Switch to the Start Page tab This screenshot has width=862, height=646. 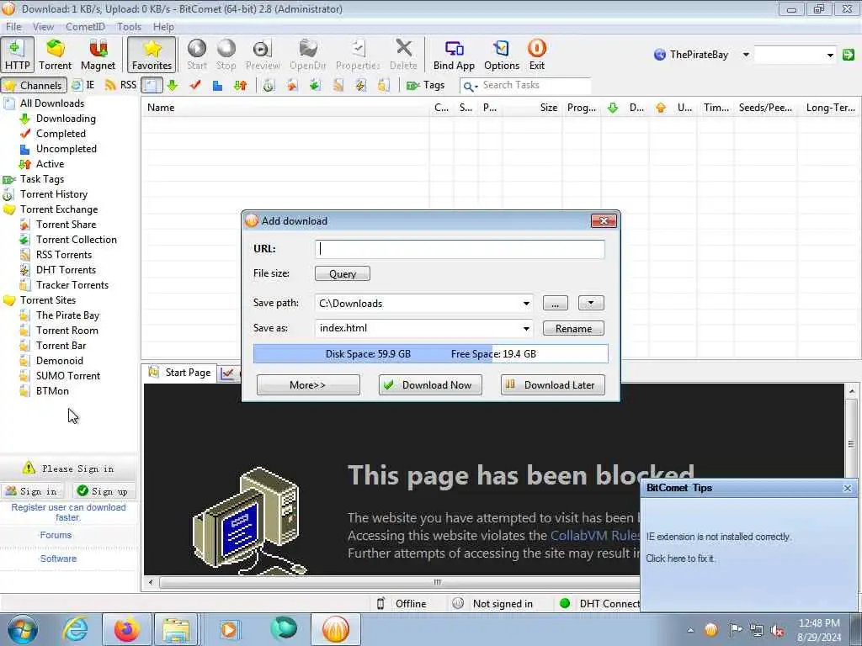point(180,373)
